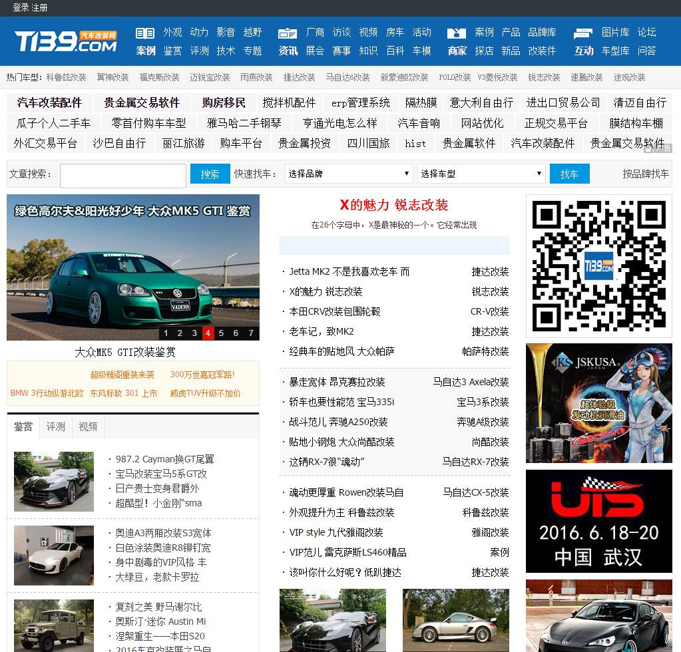Click the T139 QR code image

coord(599,266)
